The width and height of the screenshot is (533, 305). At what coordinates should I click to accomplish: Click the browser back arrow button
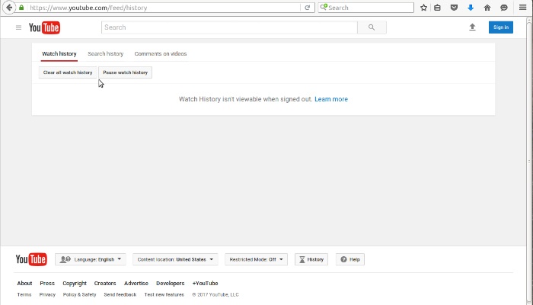pyautogui.click(x=9, y=7)
